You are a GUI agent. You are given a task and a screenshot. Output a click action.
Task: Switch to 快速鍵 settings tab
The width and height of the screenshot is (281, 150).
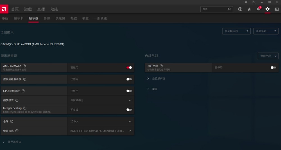coord(60,18)
